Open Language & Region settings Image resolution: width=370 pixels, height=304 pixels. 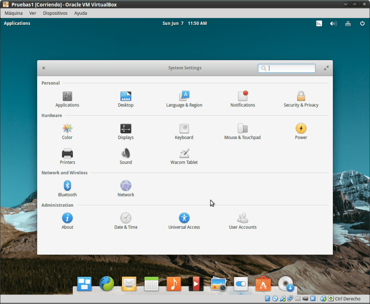tap(184, 99)
